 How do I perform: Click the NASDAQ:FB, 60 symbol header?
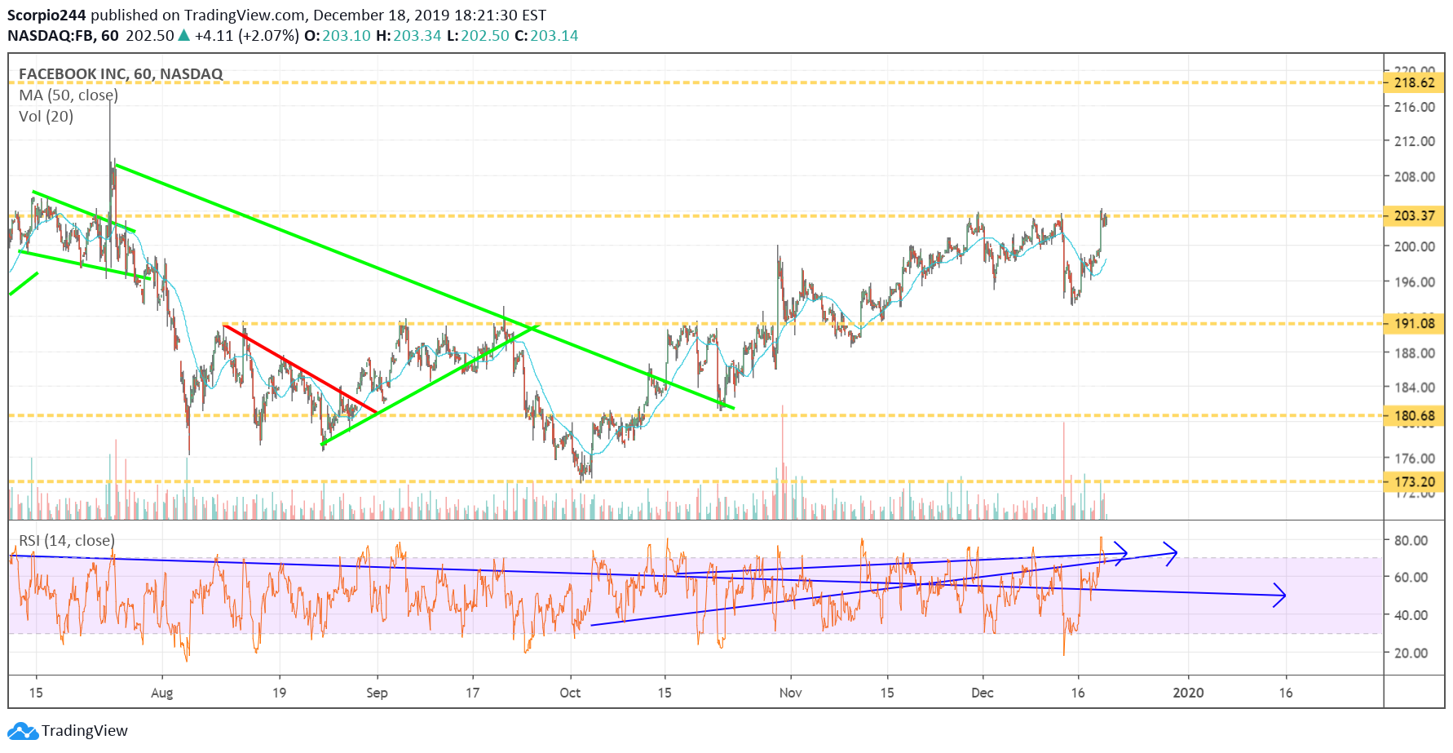[63, 36]
